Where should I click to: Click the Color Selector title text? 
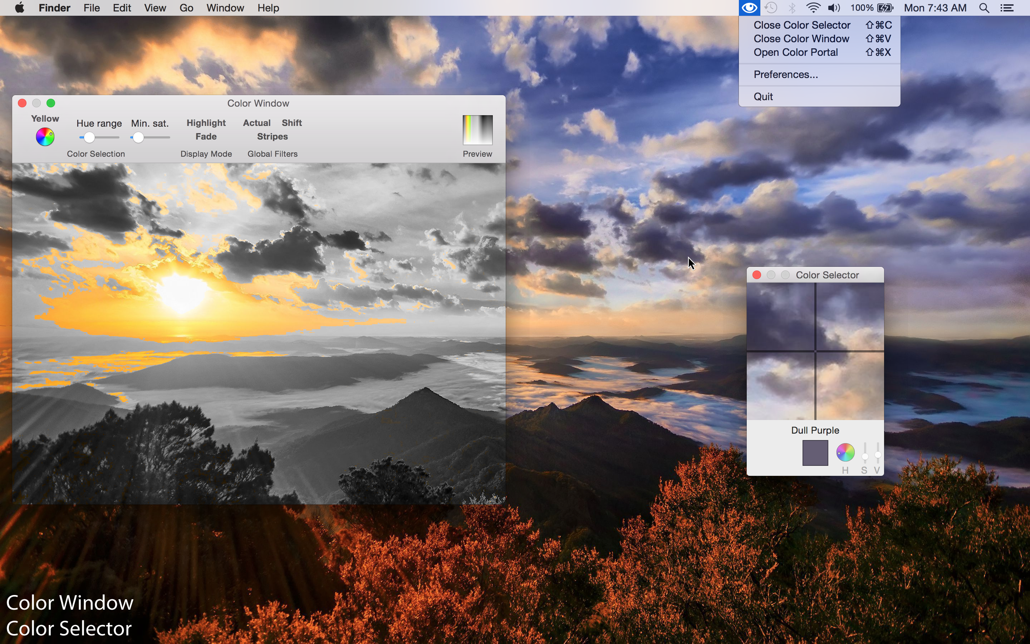coord(827,275)
